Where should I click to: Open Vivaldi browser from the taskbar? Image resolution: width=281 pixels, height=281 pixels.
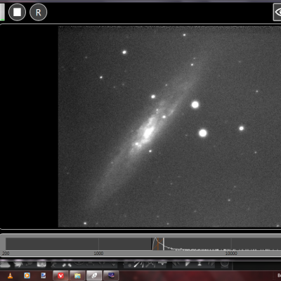[x=60, y=275]
